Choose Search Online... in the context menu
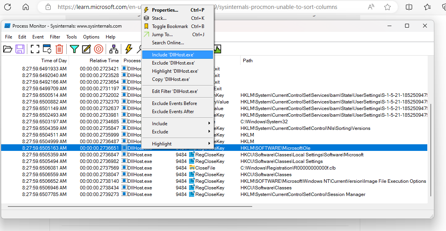The width and height of the screenshot is (446, 231). (x=177, y=43)
